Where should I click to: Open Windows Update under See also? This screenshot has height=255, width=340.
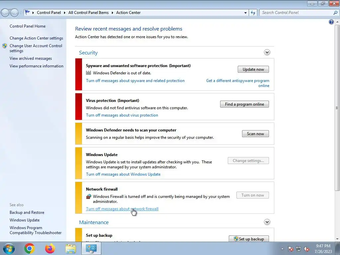(25, 220)
